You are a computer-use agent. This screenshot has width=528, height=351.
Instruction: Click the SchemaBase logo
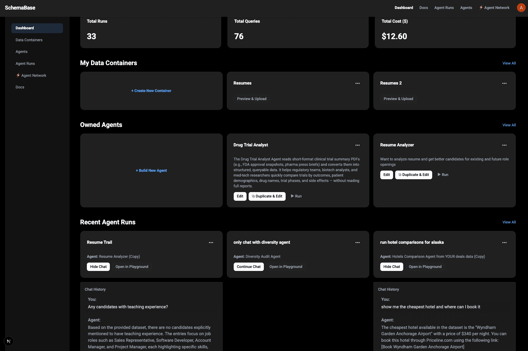click(x=20, y=7)
